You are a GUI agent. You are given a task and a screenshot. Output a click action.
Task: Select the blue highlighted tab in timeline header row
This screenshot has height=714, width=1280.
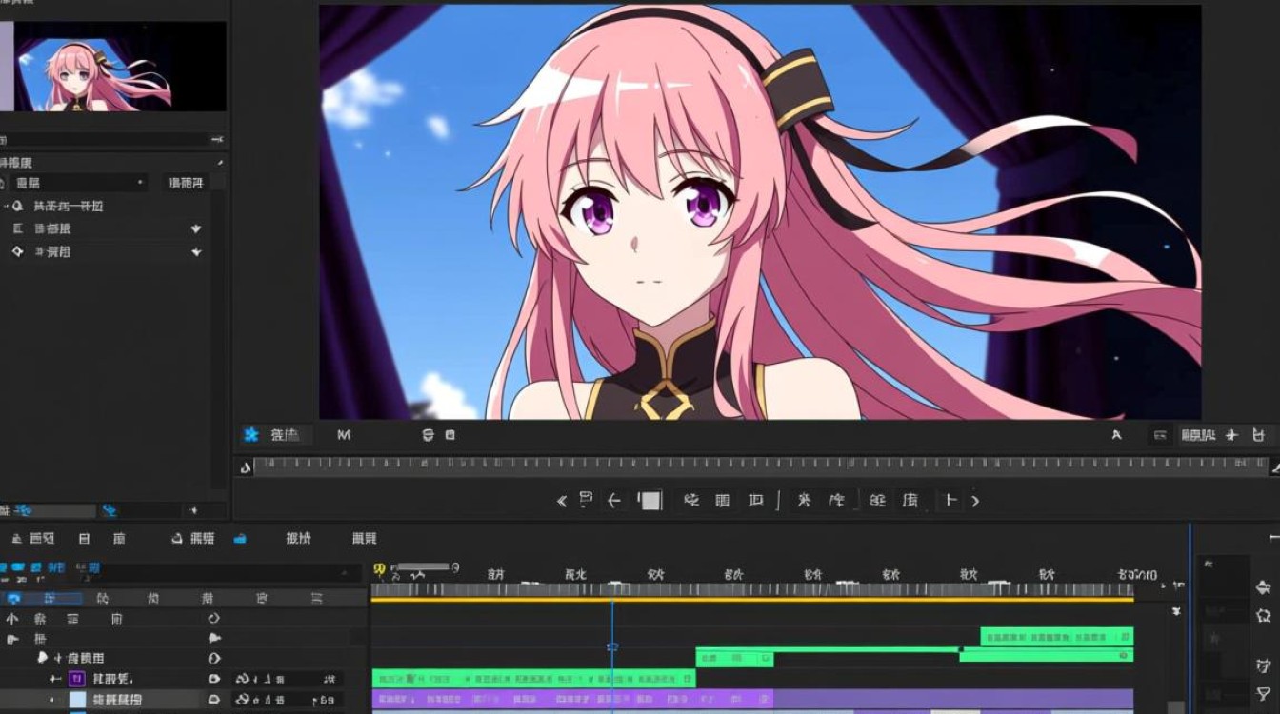[42, 599]
